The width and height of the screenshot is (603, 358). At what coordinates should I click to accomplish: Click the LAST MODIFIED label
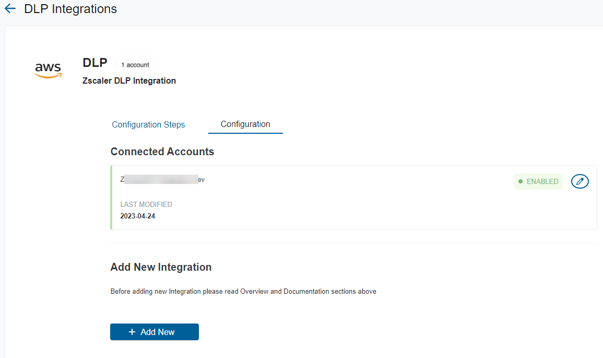pos(146,204)
